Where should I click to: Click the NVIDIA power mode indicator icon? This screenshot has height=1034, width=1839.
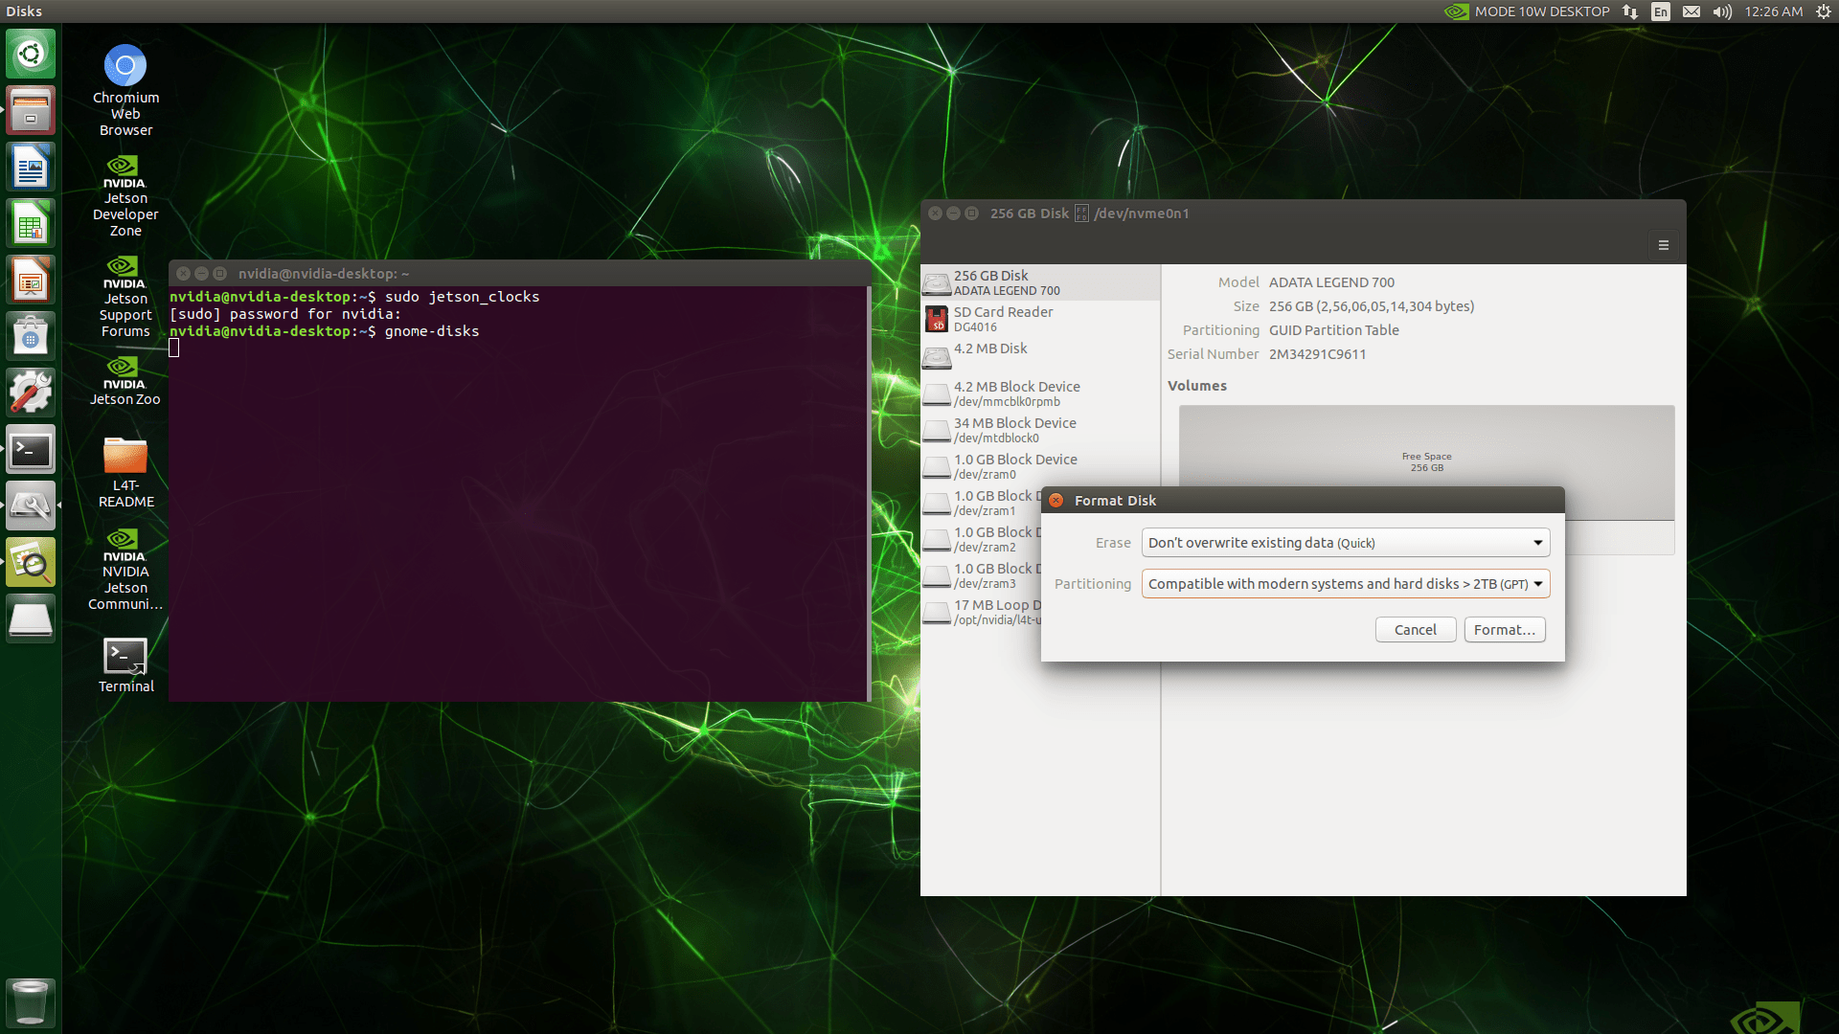click(1457, 11)
